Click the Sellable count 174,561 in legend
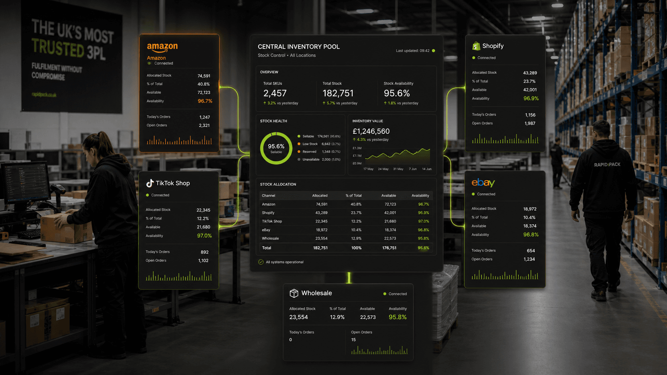Screen dimensions: 667x375 tap(323, 136)
